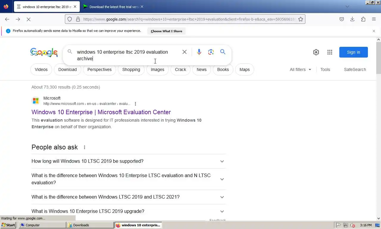The width and height of the screenshot is (381, 229).
Task: Filter results by Videos
Action: tap(41, 69)
